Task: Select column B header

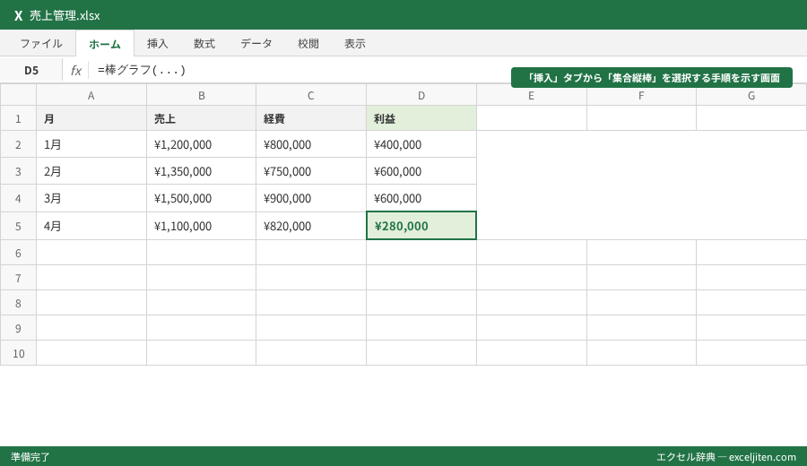Action: click(x=201, y=95)
